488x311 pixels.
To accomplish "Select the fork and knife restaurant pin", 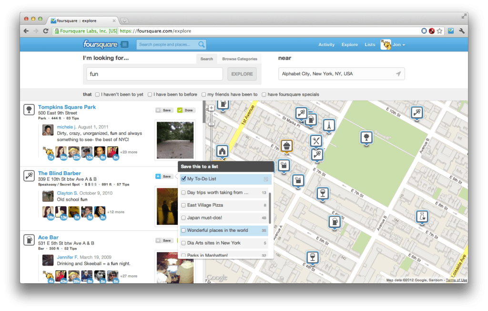I will (316, 141).
